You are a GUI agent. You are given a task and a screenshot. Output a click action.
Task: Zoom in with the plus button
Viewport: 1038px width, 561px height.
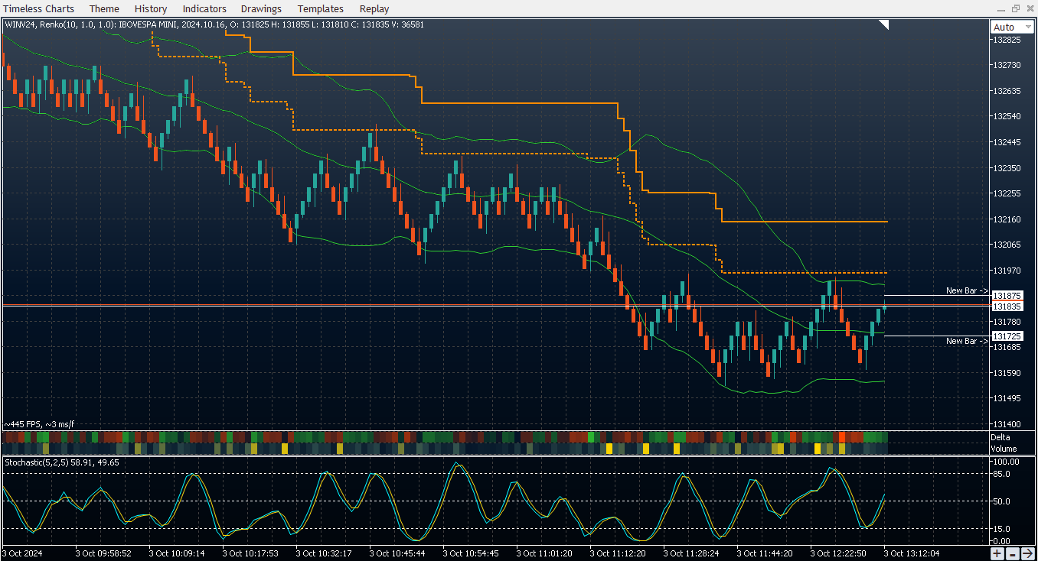[x=998, y=553]
